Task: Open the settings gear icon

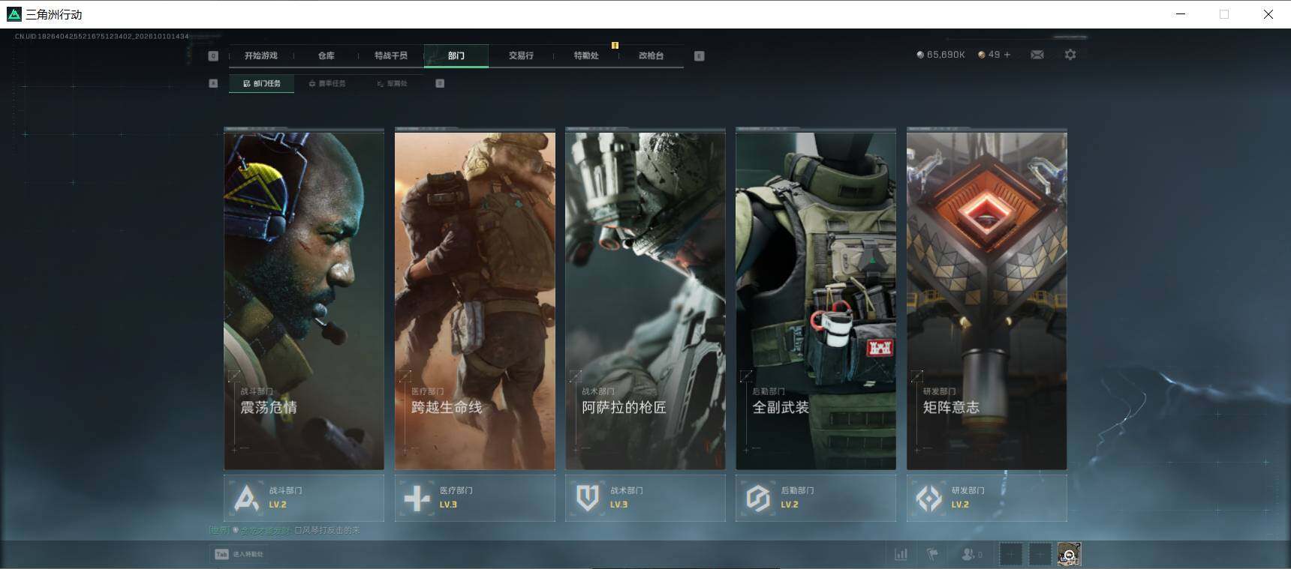Action: [x=1070, y=55]
